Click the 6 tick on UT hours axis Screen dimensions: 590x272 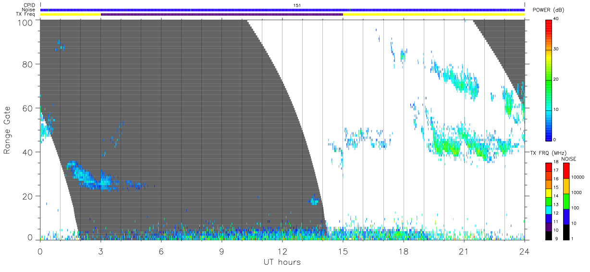(161, 251)
